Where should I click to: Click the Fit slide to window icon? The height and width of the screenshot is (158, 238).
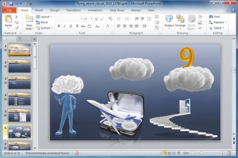229,153
